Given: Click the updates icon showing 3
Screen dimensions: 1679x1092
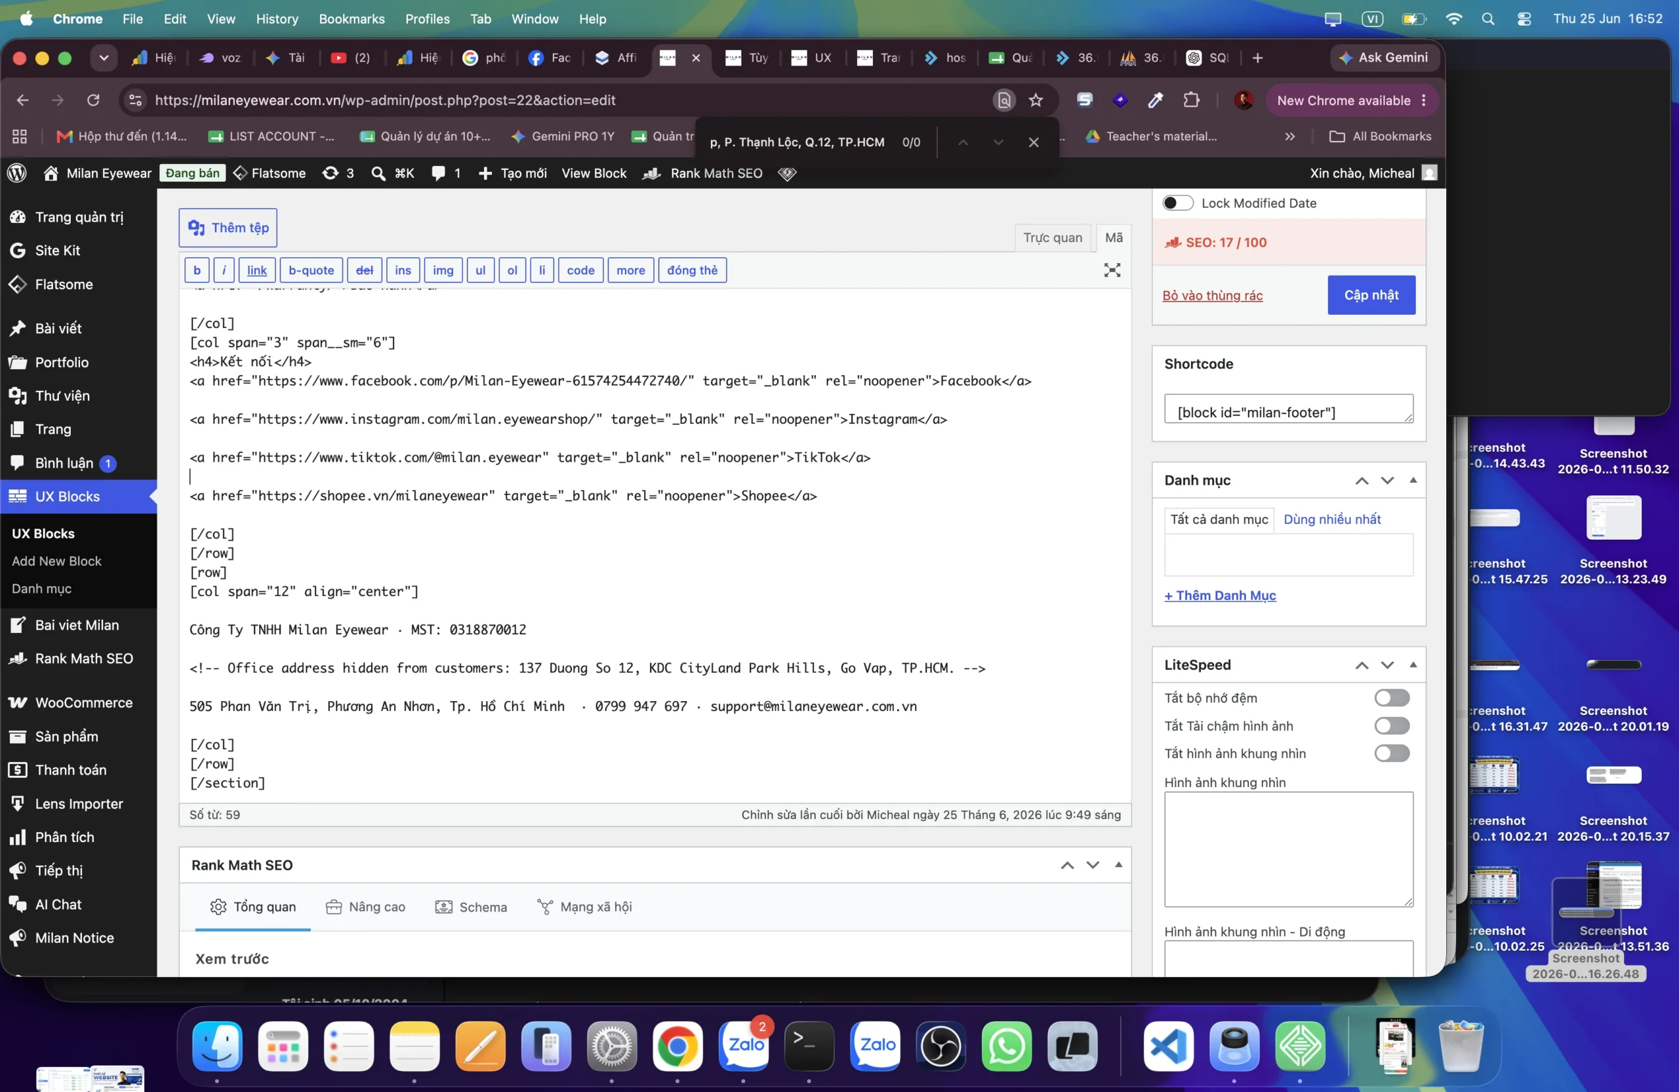Looking at the screenshot, I should coord(338,173).
